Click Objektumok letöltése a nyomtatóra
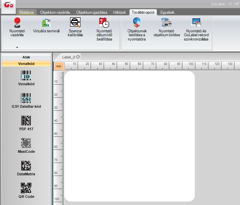The height and width of the screenshot is (205, 240). click(137, 29)
